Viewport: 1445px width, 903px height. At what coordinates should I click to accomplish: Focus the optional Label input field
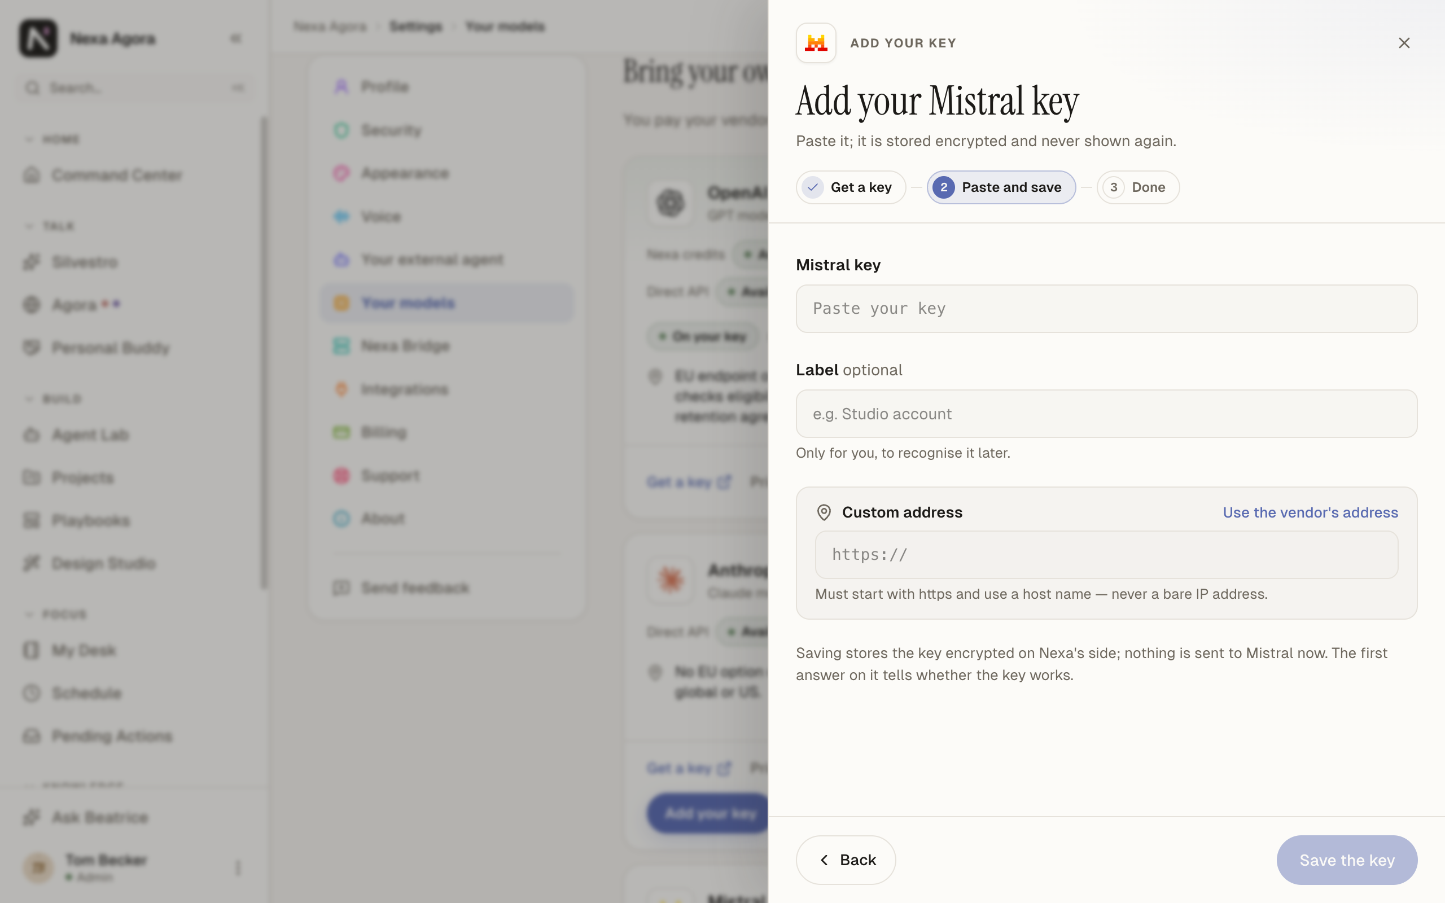1106,414
